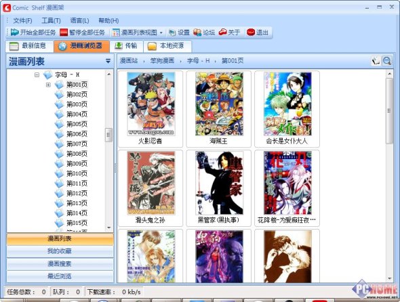Screen dimensions: 400x302
Task: Switch to the 传输 tab
Action: (x=127, y=46)
